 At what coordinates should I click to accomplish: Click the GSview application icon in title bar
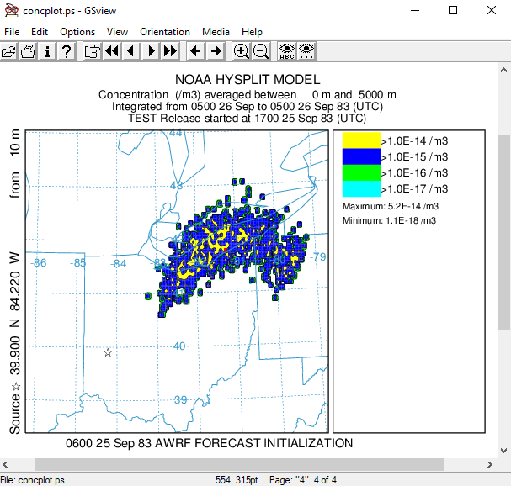pyautogui.click(x=12, y=10)
